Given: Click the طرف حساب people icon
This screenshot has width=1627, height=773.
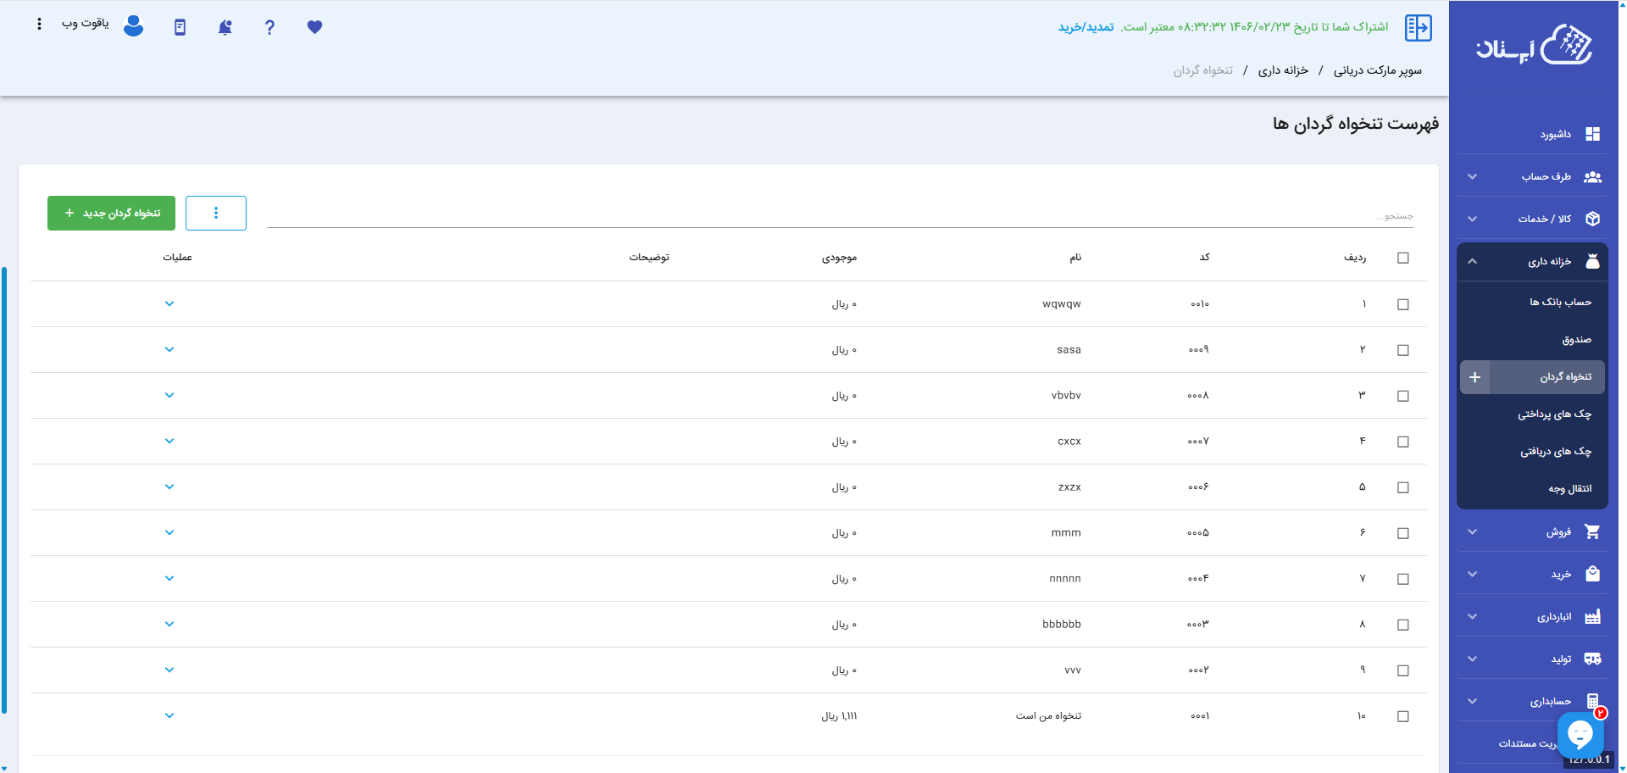Looking at the screenshot, I should 1593,176.
